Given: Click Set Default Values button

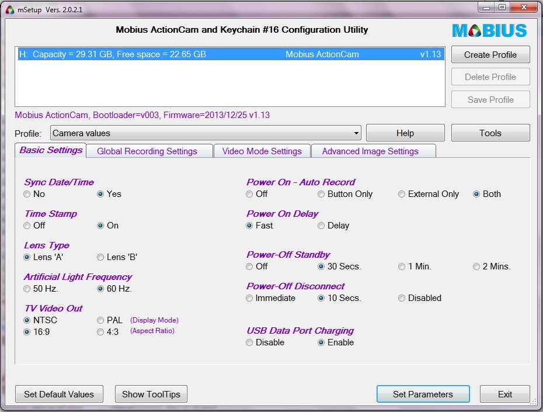Looking at the screenshot, I should 59,394.
